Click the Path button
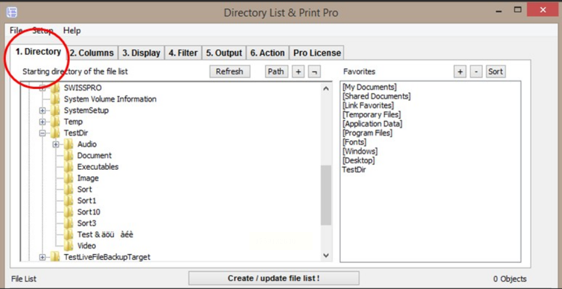 pyautogui.click(x=276, y=72)
